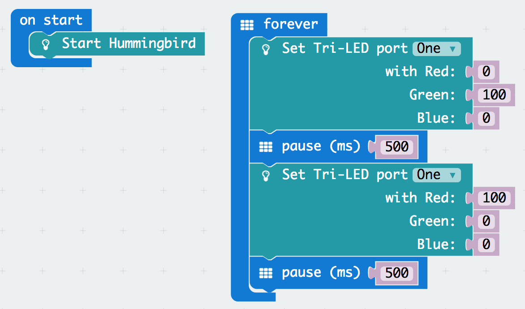Screen dimensions: 525x309
Task: Select the first pause (ms) block label
Action: [321, 146]
